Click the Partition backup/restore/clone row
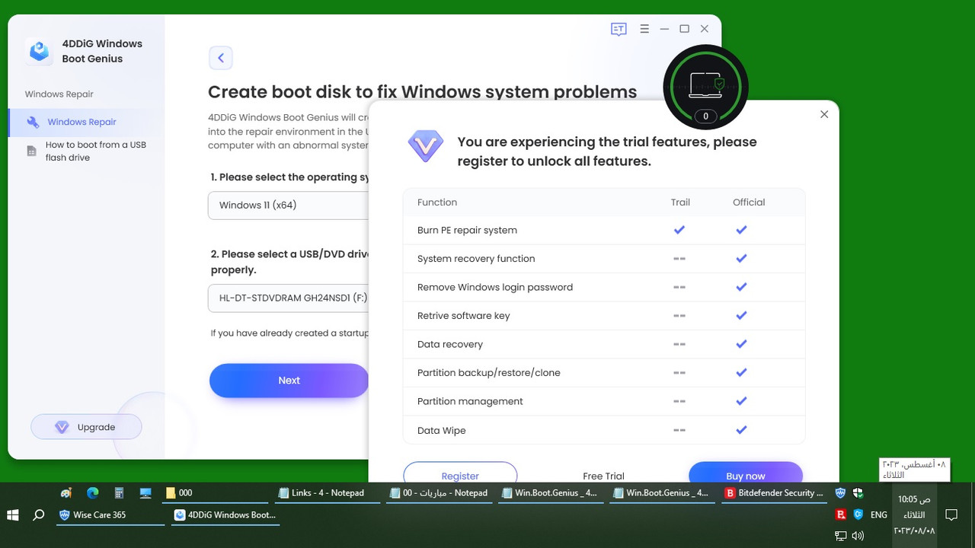The image size is (975, 548). (x=604, y=373)
